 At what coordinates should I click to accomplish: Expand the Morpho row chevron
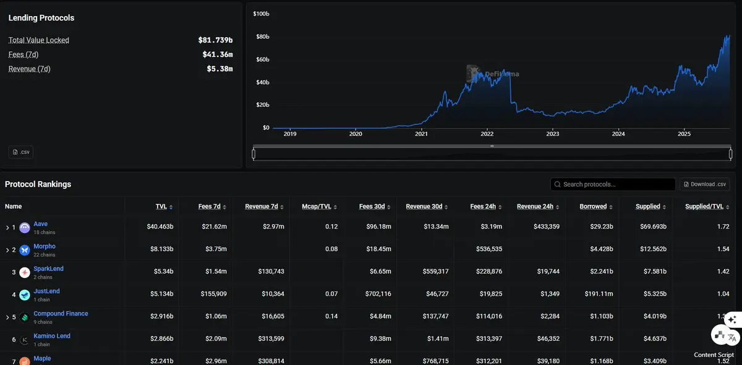point(7,250)
